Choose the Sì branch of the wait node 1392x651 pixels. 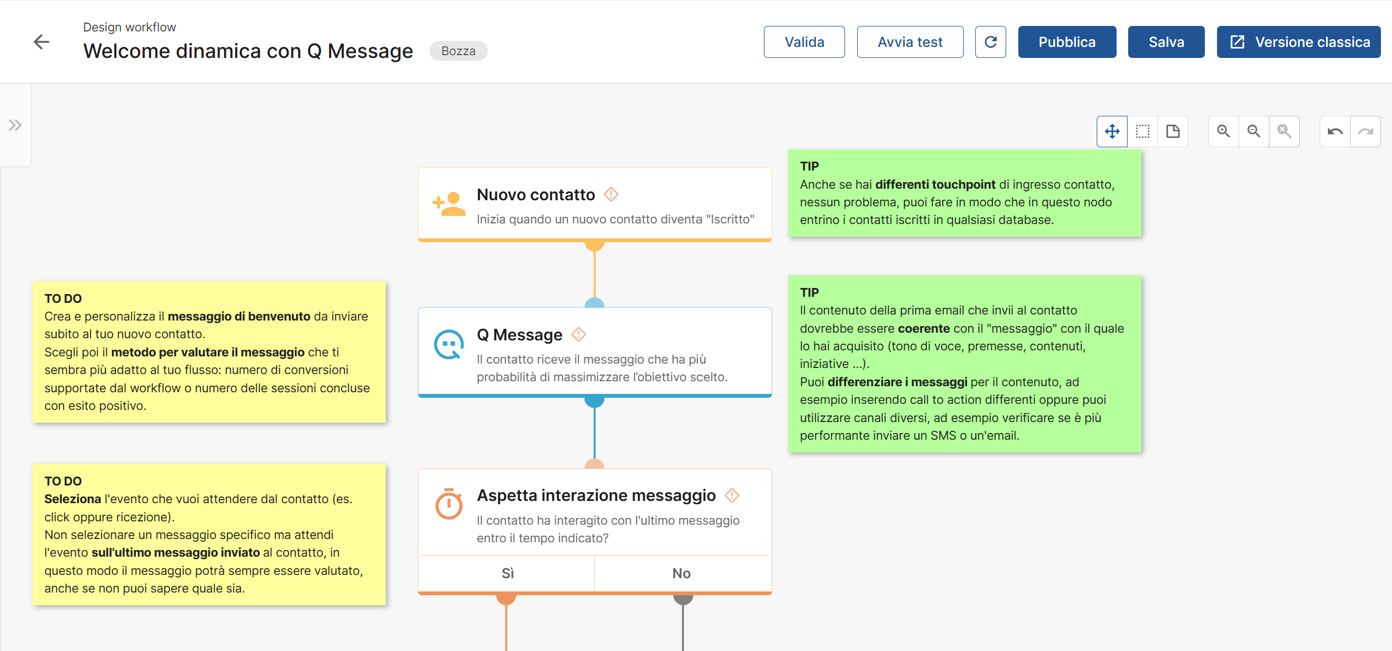point(507,573)
